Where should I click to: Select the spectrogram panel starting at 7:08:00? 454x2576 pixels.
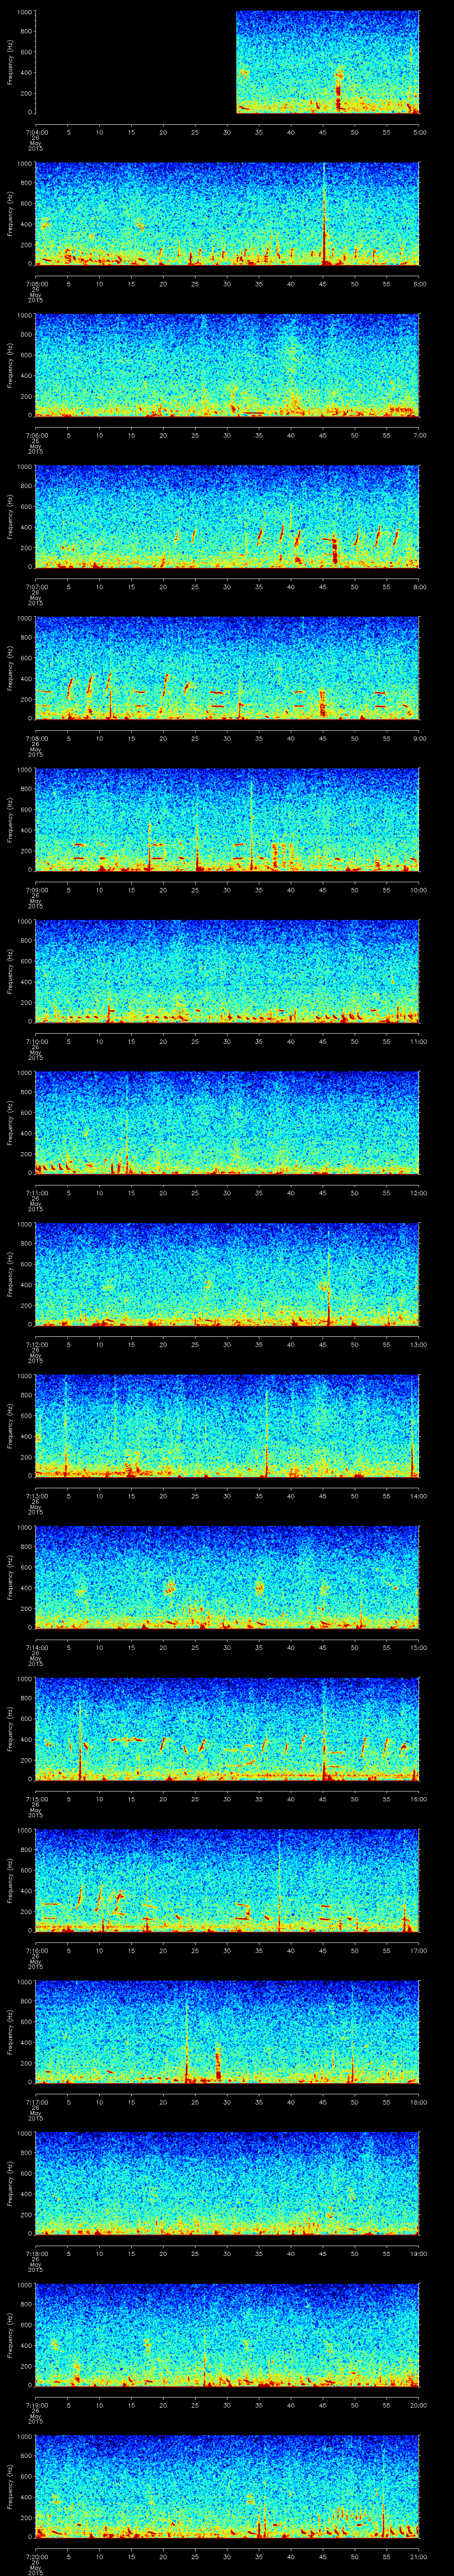coord(227,668)
